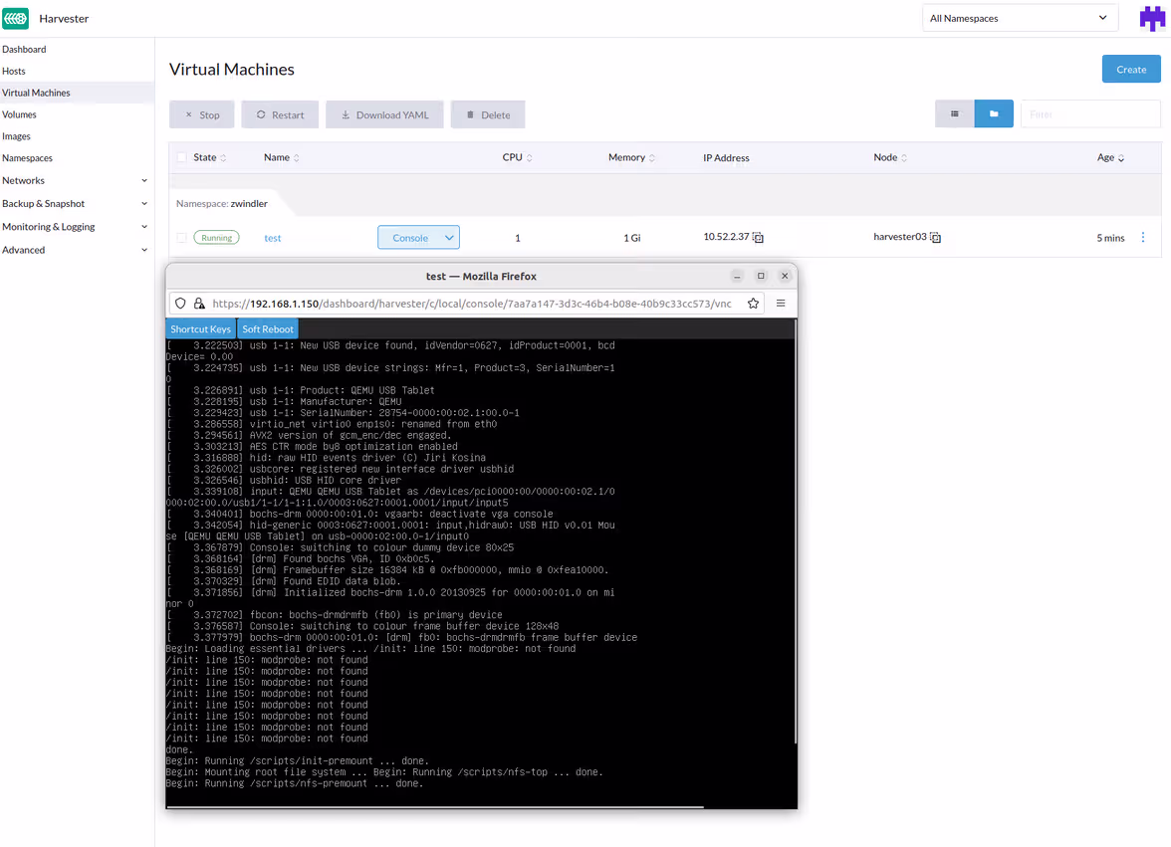Viewport: 1171px width, 847px height.
Task: Open the Volumes page in sidebar
Action: 19,114
